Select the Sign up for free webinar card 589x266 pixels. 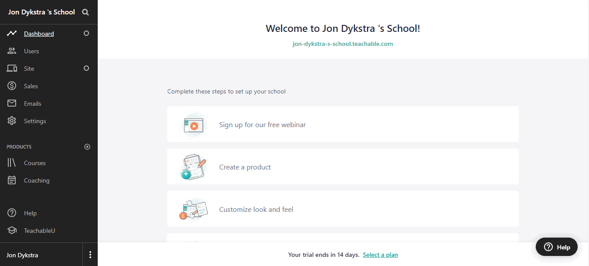coord(342,124)
